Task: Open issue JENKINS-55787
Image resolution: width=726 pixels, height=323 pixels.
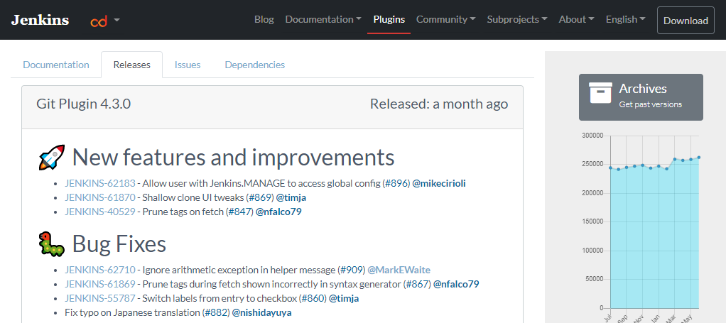Action: pos(100,298)
